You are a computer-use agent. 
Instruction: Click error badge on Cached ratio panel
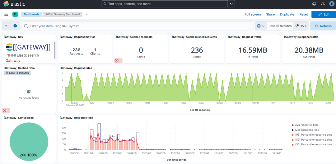(6, 110)
